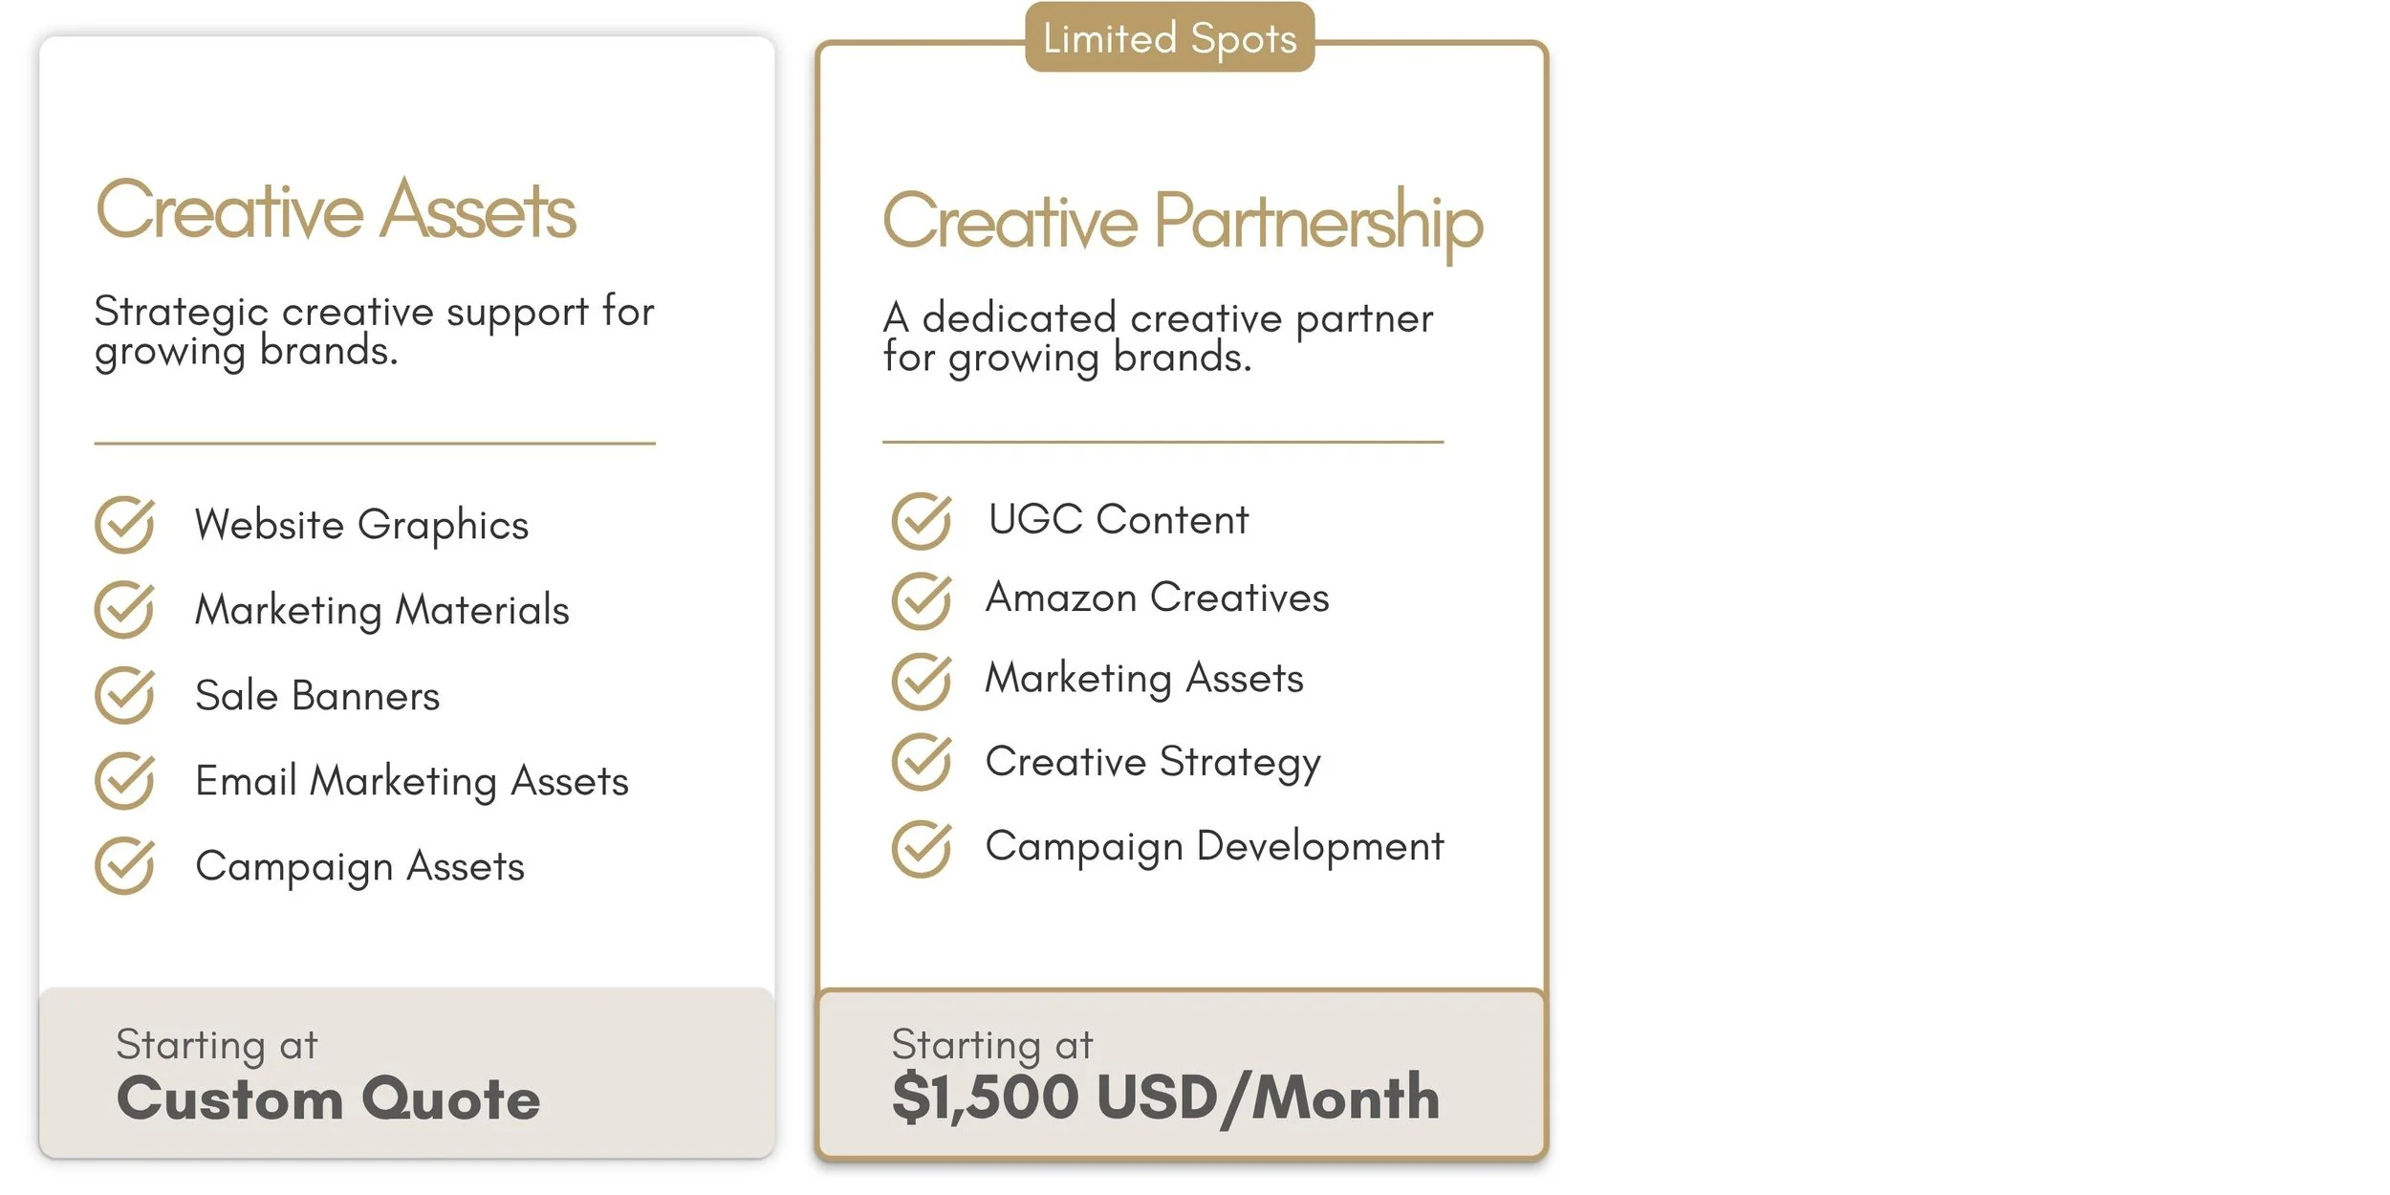Image resolution: width=2390 pixels, height=1195 pixels.
Task: Click the Amazon Creatives feature text
Action: point(1157,597)
